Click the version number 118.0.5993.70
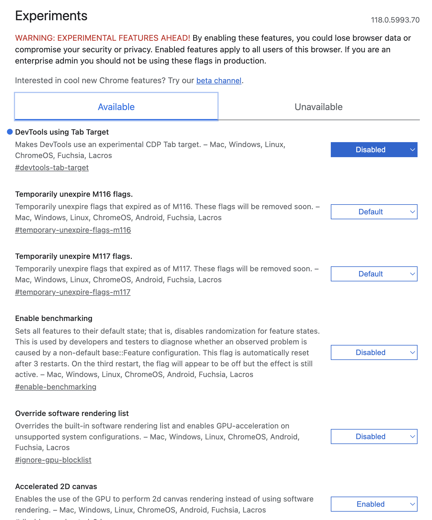Image resolution: width=432 pixels, height=520 pixels. pos(395,20)
